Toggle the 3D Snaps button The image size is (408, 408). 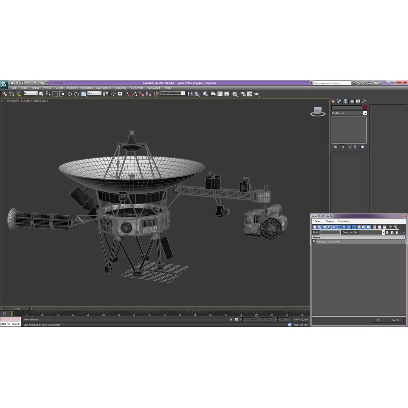pos(128,94)
